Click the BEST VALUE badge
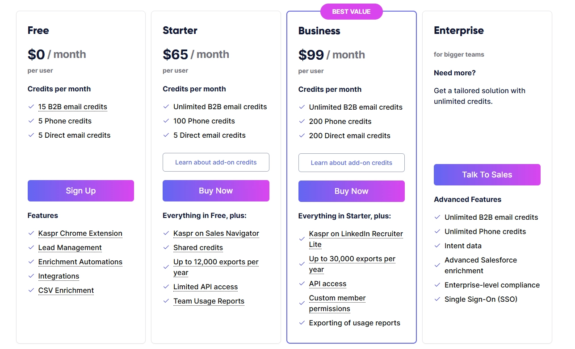The image size is (575, 349). click(x=351, y=12)
